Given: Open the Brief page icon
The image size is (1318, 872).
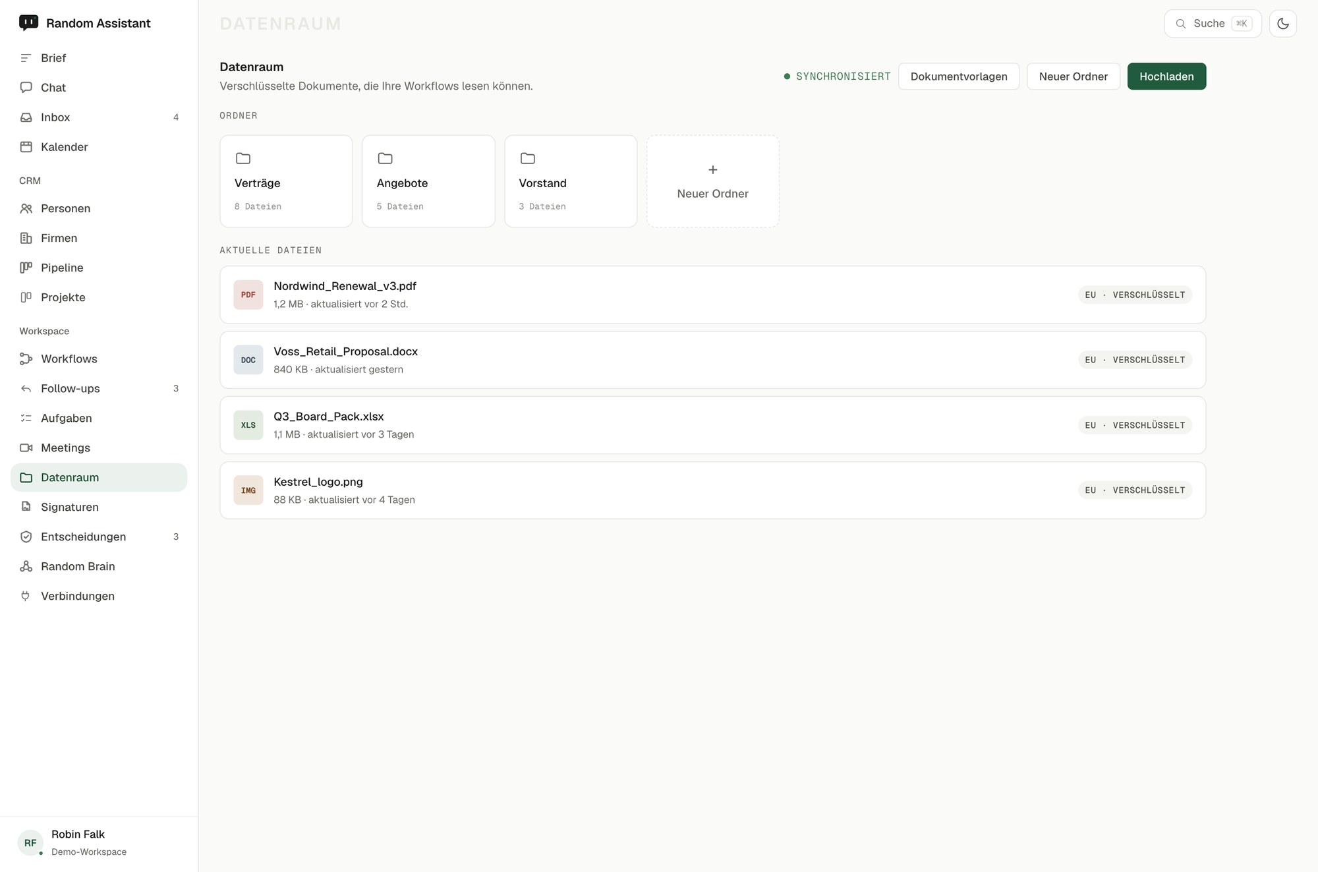Looking at the screenshot, I should click(x=26, y=58).
